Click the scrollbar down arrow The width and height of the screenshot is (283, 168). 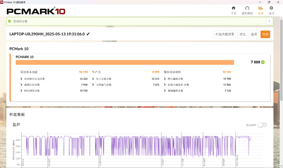pyautogui.click(x=281, y=166)
